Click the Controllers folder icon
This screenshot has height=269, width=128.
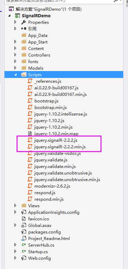tap(24, 55)
